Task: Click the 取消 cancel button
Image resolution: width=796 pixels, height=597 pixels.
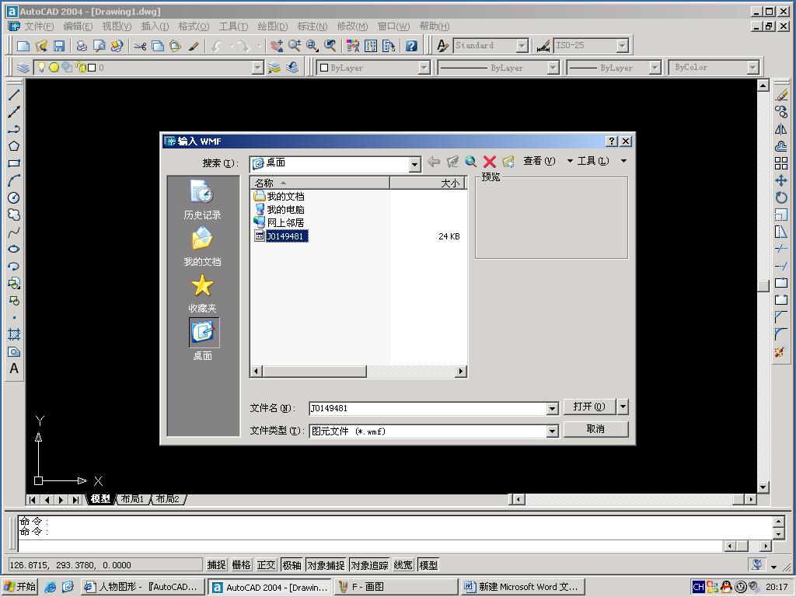Action: [596, 429]
